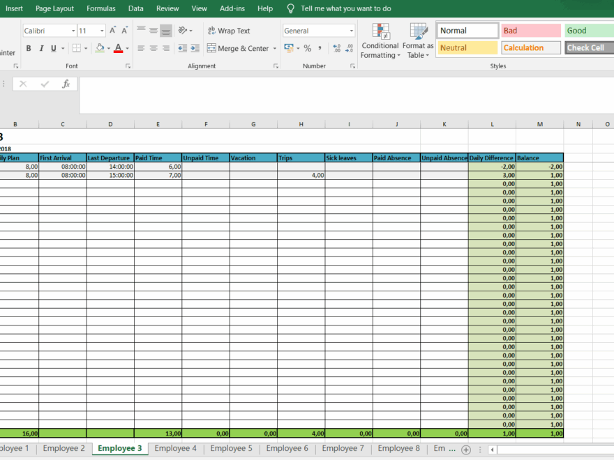Expand the Merge & Center dropdown arrow

tap(275, 48)
